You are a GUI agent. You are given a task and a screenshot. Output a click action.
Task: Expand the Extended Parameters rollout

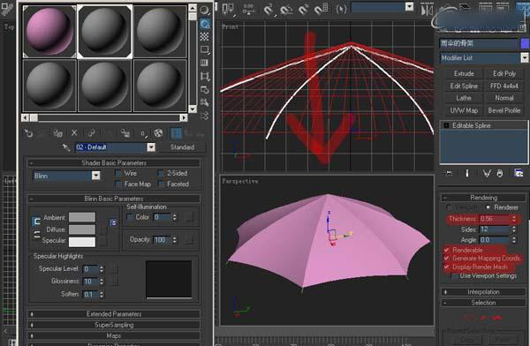[114, 314]
